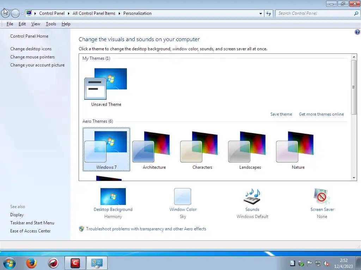
Task: Click the Desktop Background text link
Action: point(113,210)
